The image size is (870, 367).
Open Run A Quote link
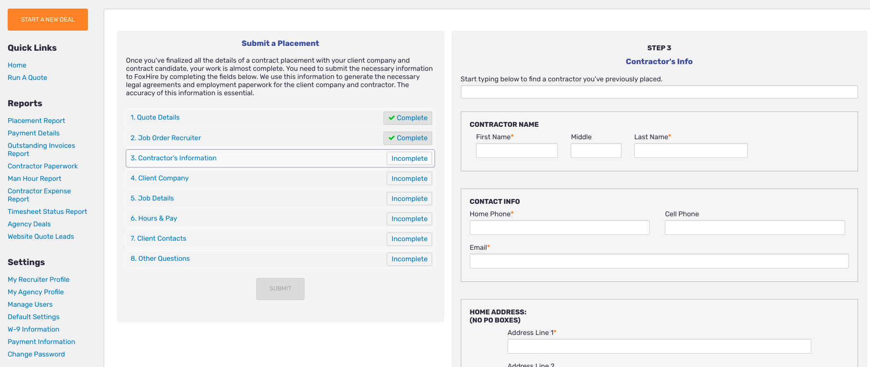tap(27, 78)
